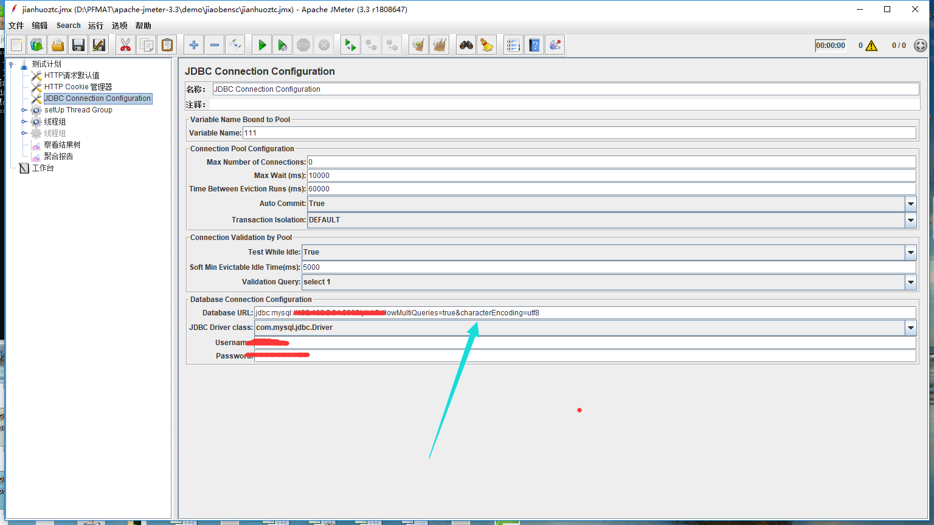This screenshot has width=934, height=525.
Task: Save the test plan with the floppy disk icon
Action: 78,45
